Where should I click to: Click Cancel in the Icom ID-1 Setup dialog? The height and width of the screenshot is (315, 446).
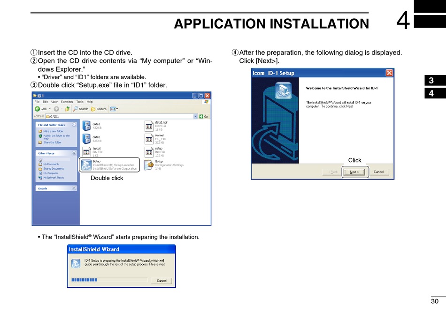378,172
